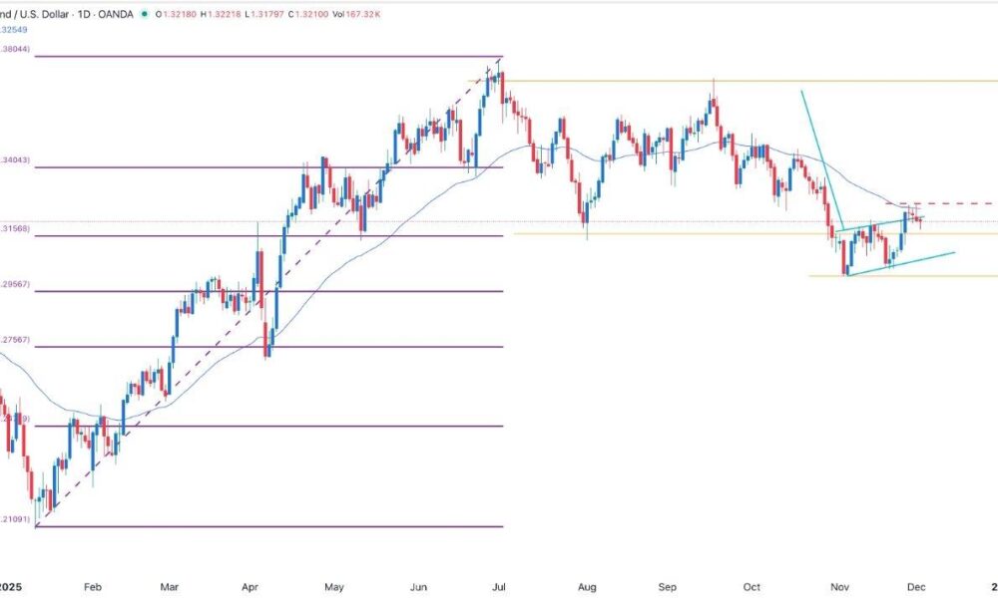Select the Dec label on time axis

click(x=916, y=588)
